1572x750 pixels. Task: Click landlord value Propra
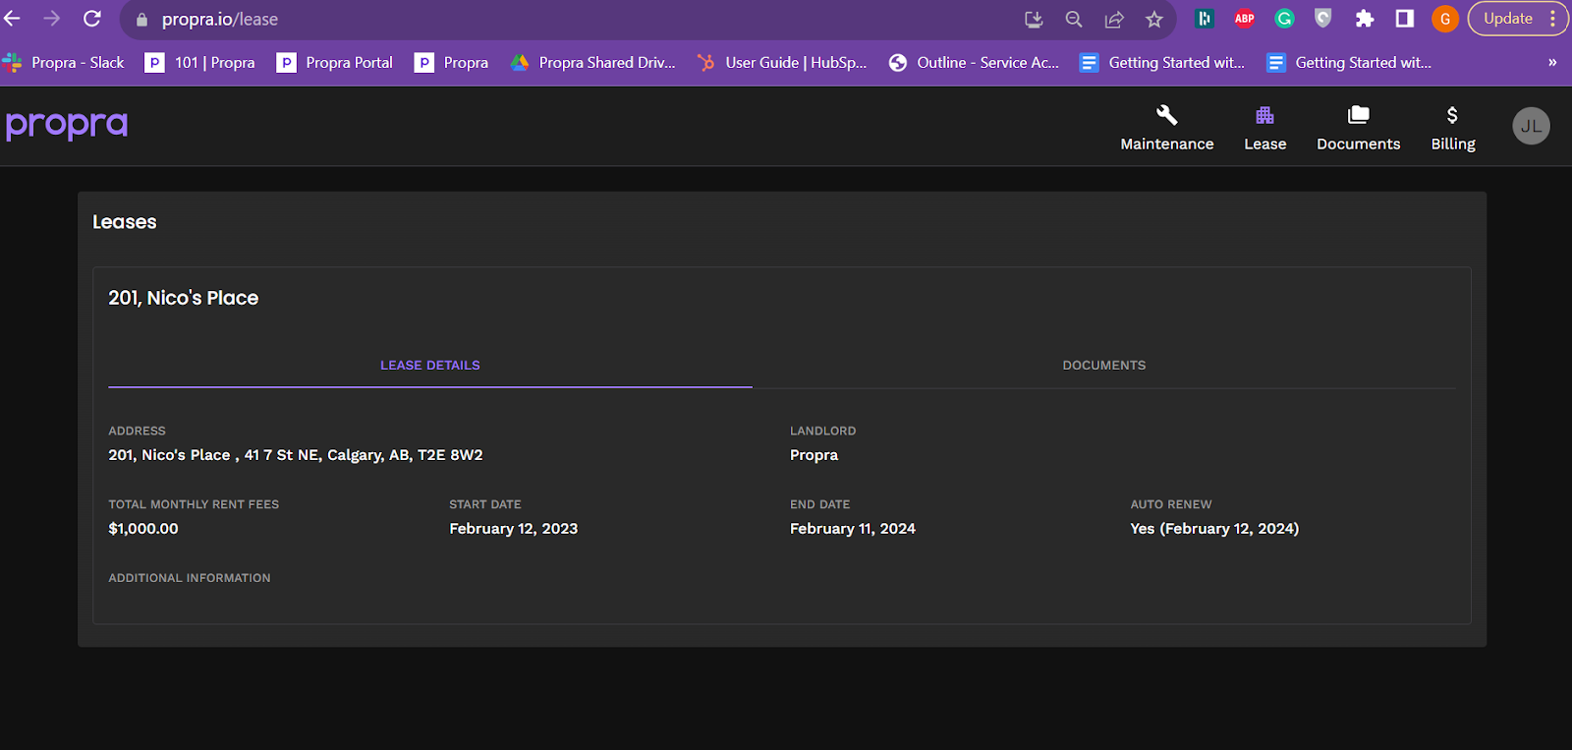pos(814,455)
